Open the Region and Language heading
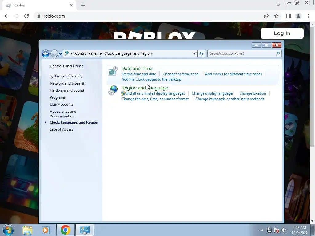The height and width of the screenshot is (236, 315). point(145,88)
